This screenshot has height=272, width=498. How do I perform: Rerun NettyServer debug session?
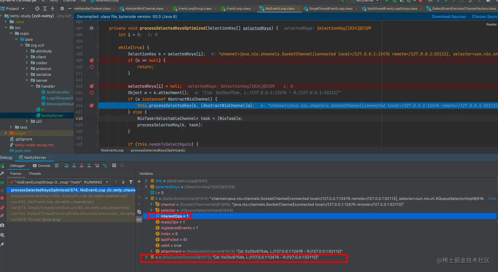(2, 166)
